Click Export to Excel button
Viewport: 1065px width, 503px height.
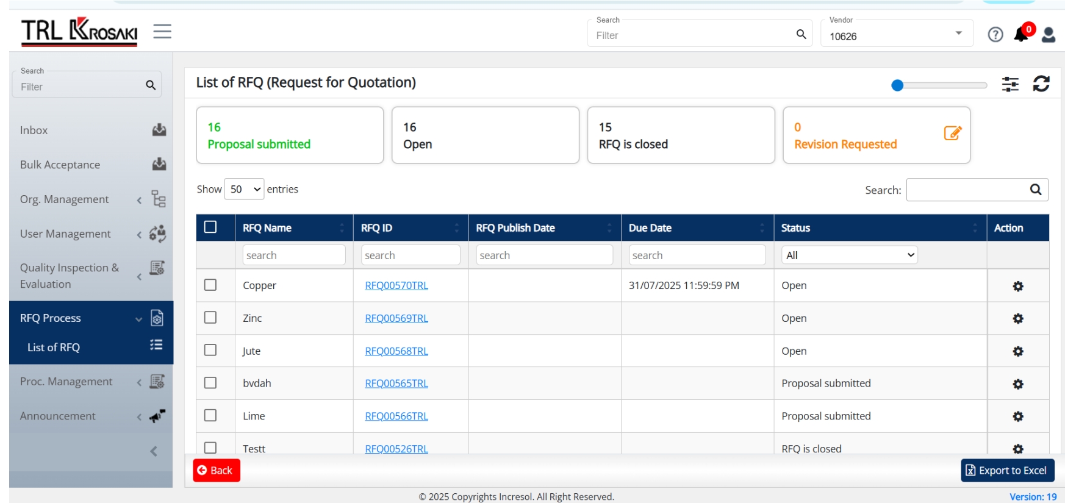pyautogui.click(x=1008, y=470)
